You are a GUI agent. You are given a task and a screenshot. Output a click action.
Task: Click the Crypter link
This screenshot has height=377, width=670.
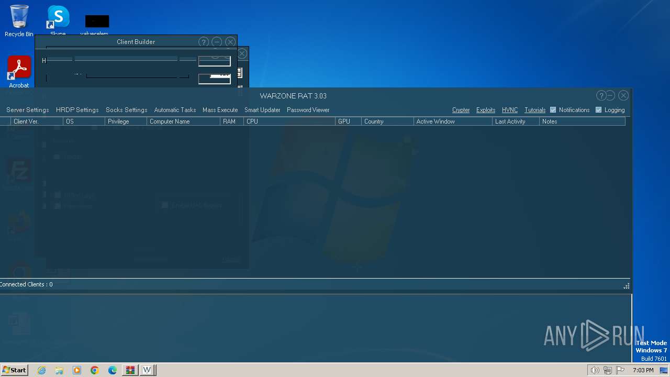pyautogui.click(x=461, y=110)
